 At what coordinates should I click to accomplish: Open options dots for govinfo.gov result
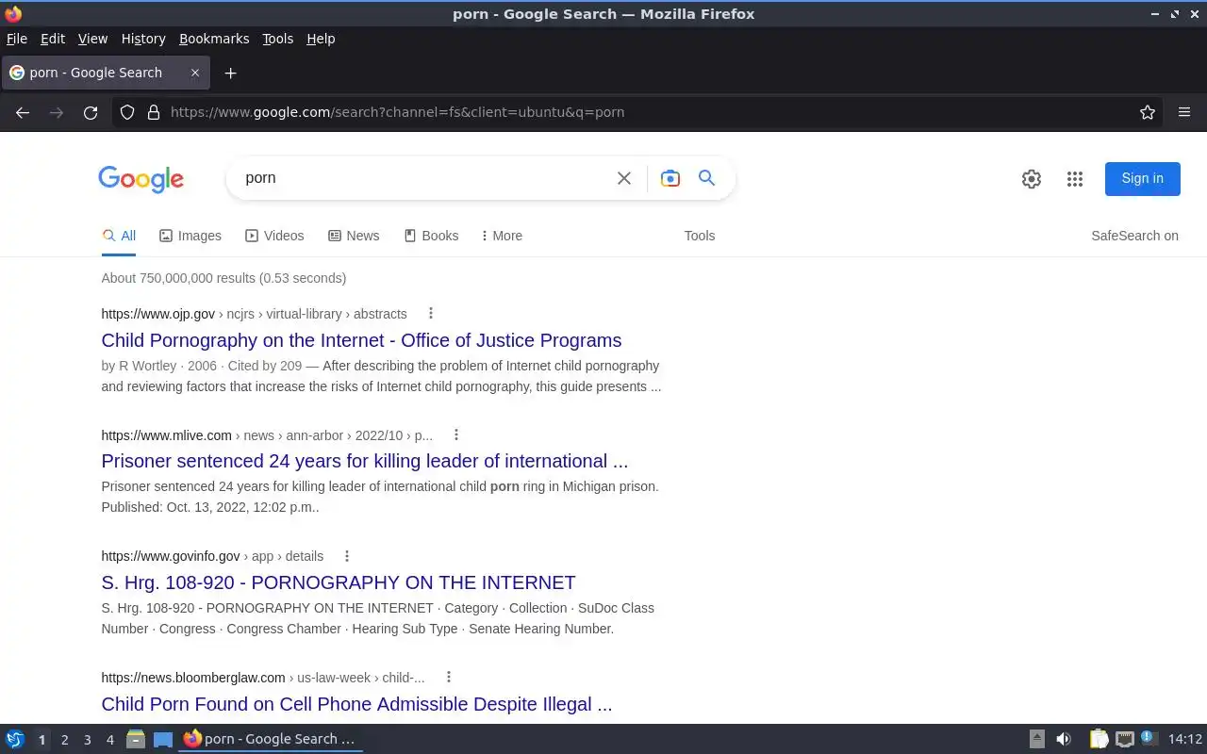pos(347,556)
